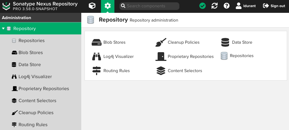
Task: Click the sidebar Cleanup Policies broom icon
Action: click(x=15, y=113)
